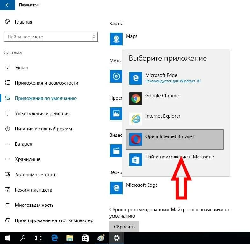250x244 pixels.
Task: Click the Google Chrome icon
Action: pyautogui.click(x=136, y=99)
